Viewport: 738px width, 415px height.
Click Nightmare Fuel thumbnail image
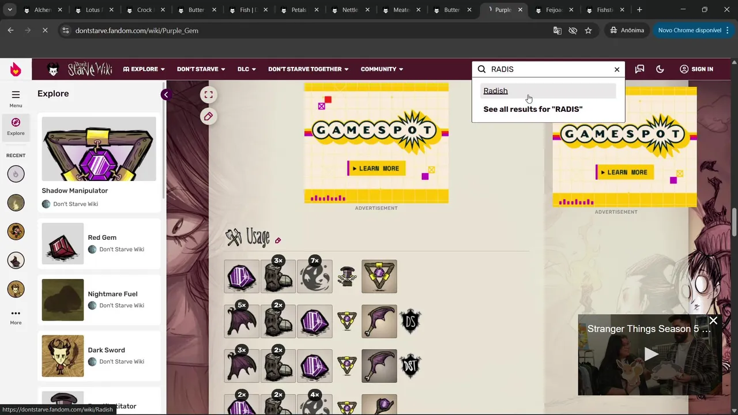(62, 300)
